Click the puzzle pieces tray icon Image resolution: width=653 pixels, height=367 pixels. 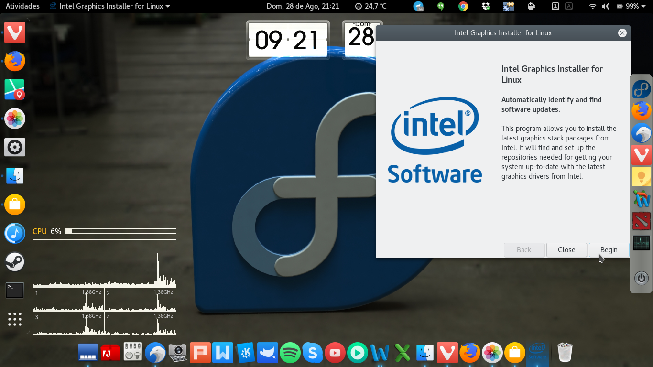[508, 6]
